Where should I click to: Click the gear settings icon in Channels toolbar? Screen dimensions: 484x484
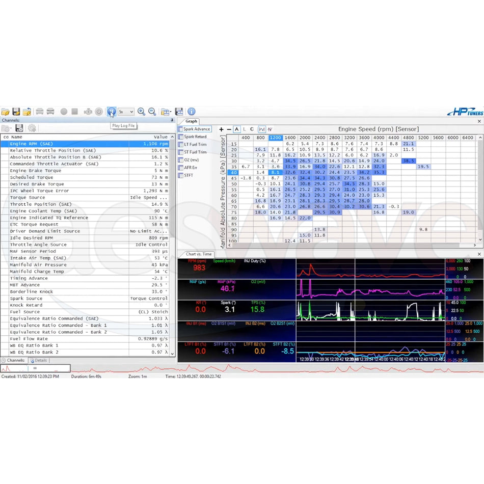pyautogui.click(x=32, y=128)
